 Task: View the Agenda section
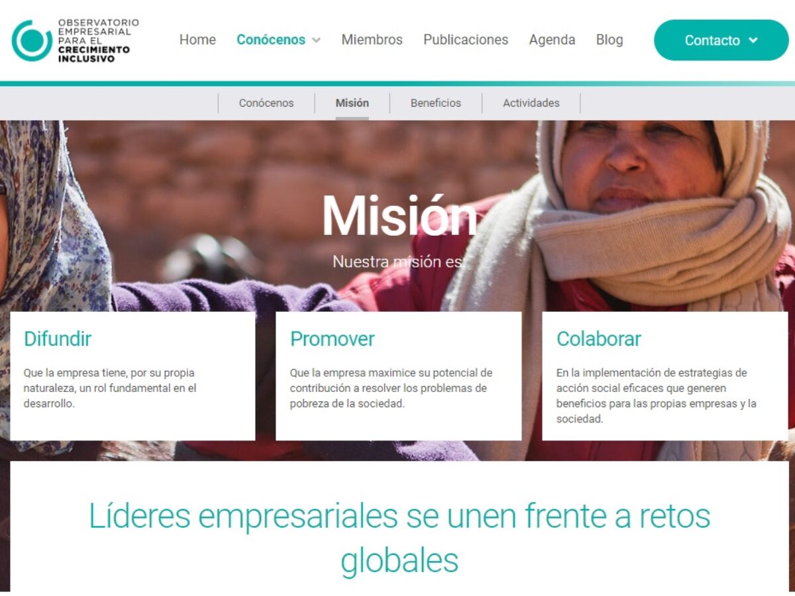pos(552,40)
